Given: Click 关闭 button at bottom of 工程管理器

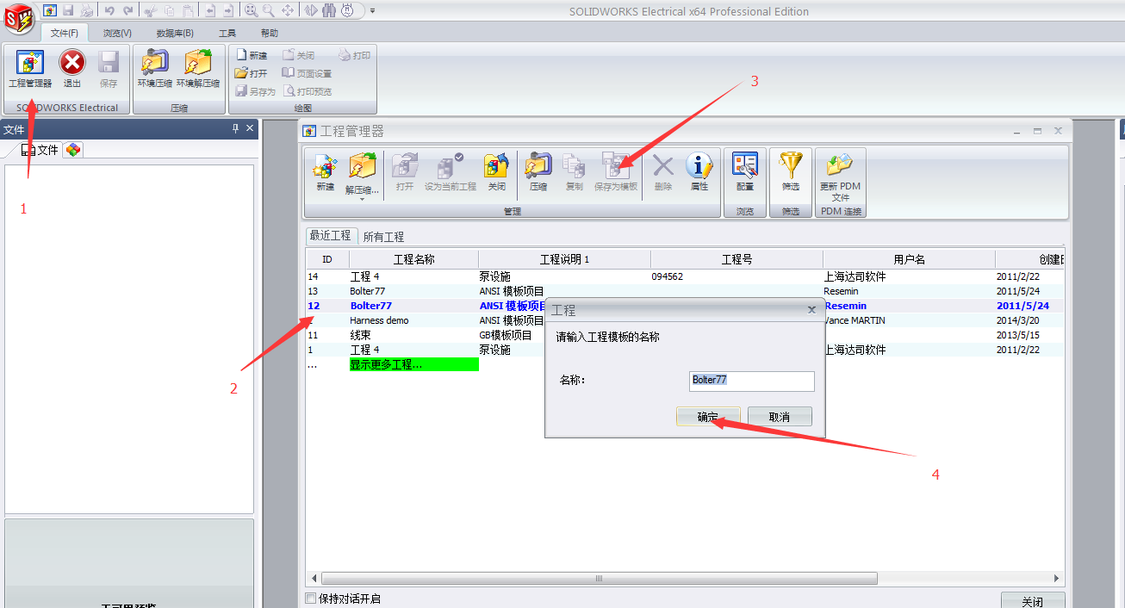Looking at the screenshot, I should tap(1032, 601).
